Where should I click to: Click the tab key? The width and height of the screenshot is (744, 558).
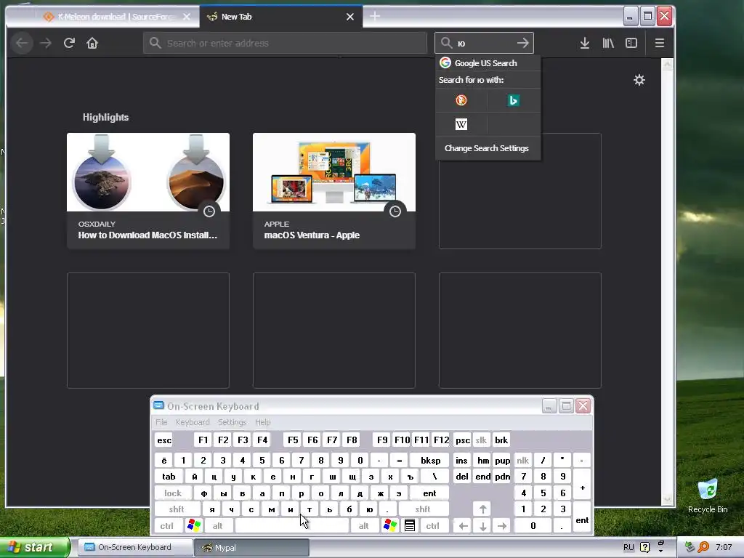pos(169,477)
